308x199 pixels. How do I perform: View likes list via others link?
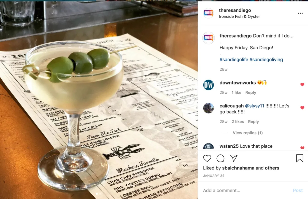[x=272, y=168]
